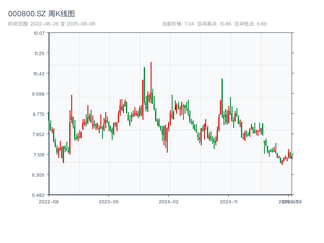Select the 2024-02 x-axis date label
The width and height of the screenshot is (324, 243).
(x=168, y=201)
